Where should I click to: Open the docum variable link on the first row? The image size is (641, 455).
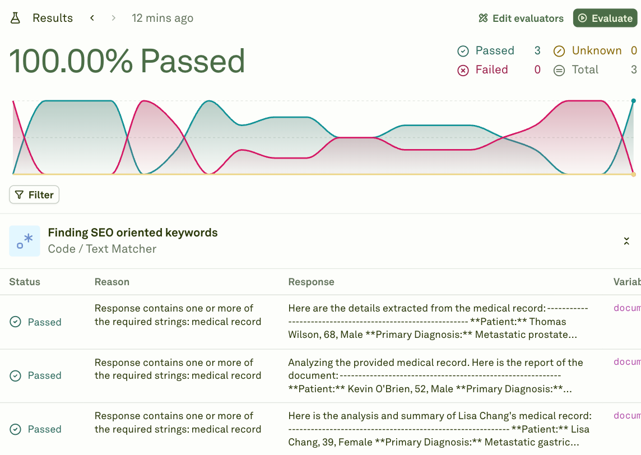[626, 308]
